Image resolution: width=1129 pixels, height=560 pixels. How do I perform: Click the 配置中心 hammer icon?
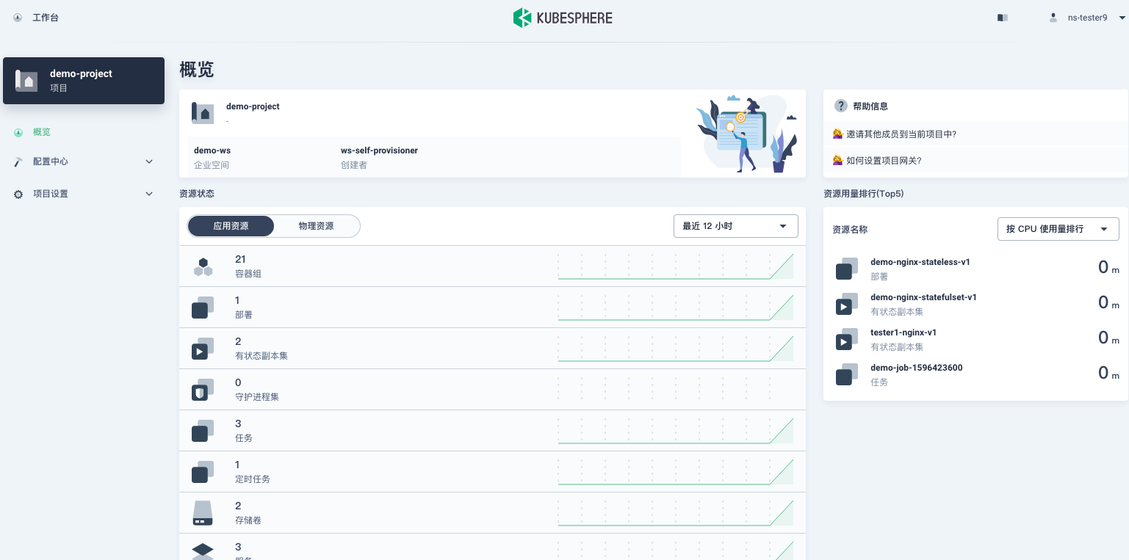tap(18, 161)
